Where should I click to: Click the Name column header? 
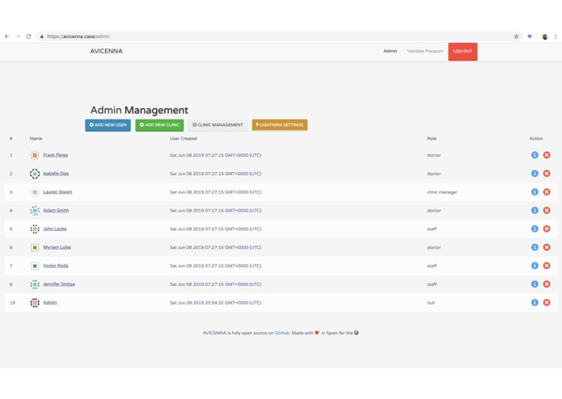36,138
